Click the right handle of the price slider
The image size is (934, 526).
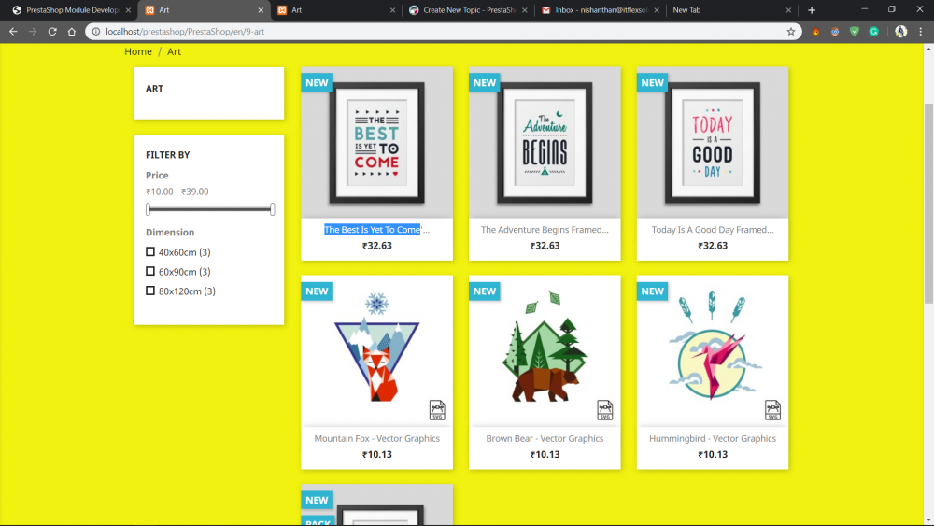pos(272,209)
